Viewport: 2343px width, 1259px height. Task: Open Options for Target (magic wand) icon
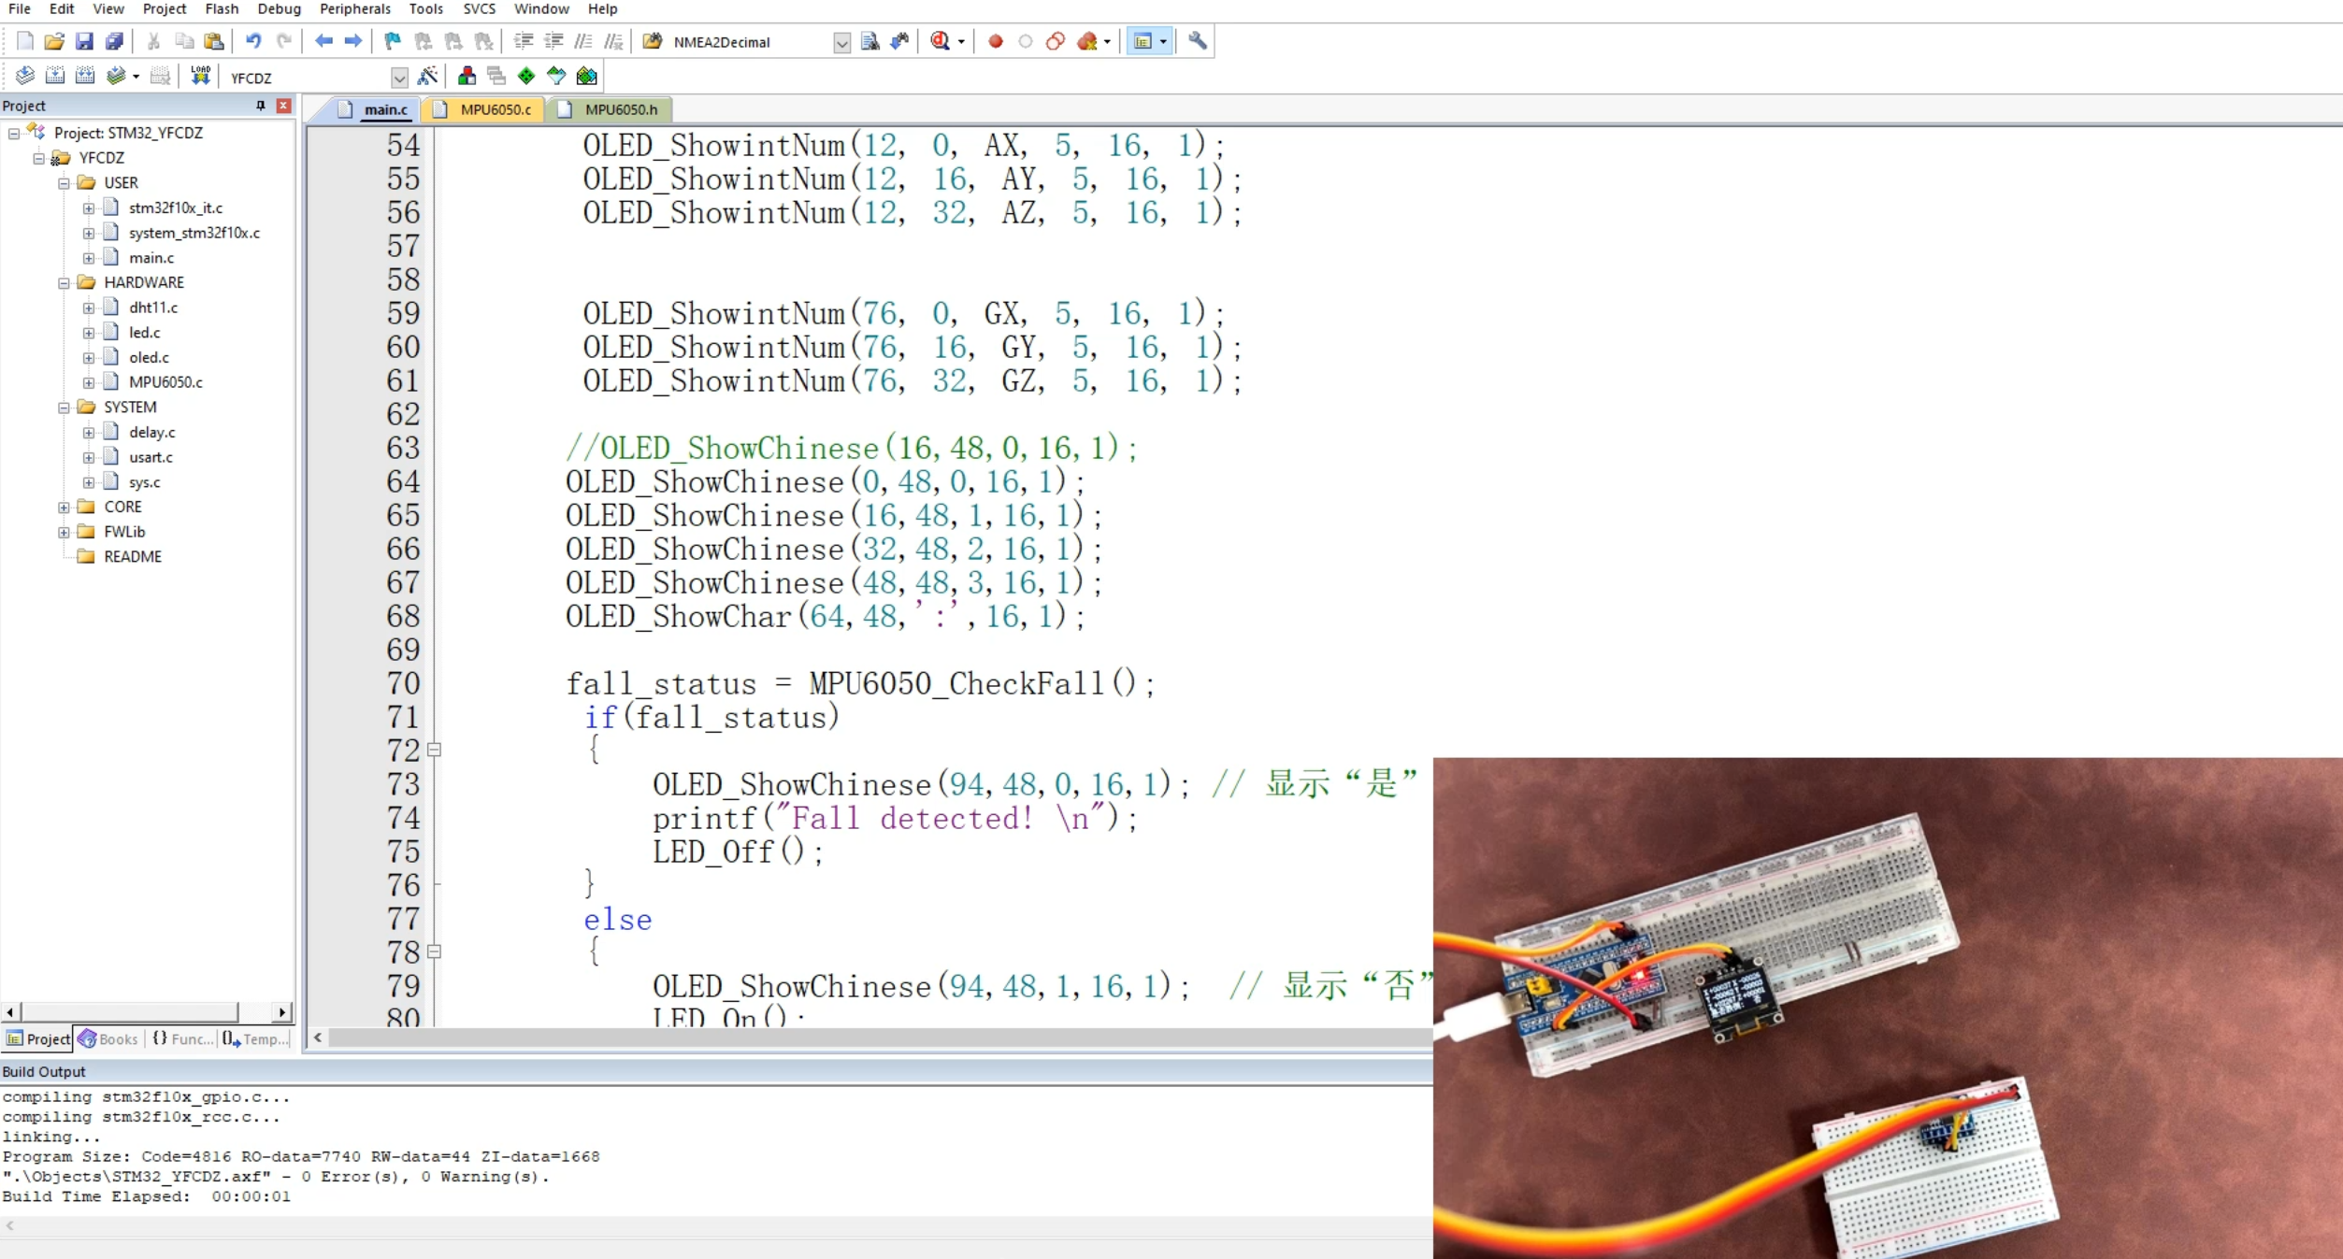pyautogui.click(x=428, y=76)
